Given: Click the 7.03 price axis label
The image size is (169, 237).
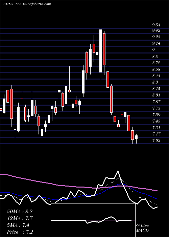Looking at the screenshot, I should [x=156, y=141].
